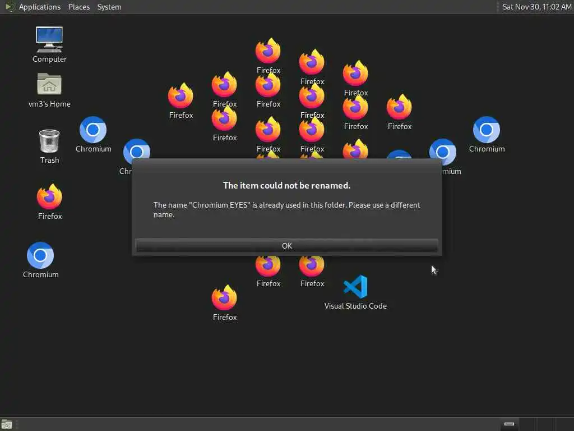Open the Places menu
574x431 pixels.
tap(78, 7)
